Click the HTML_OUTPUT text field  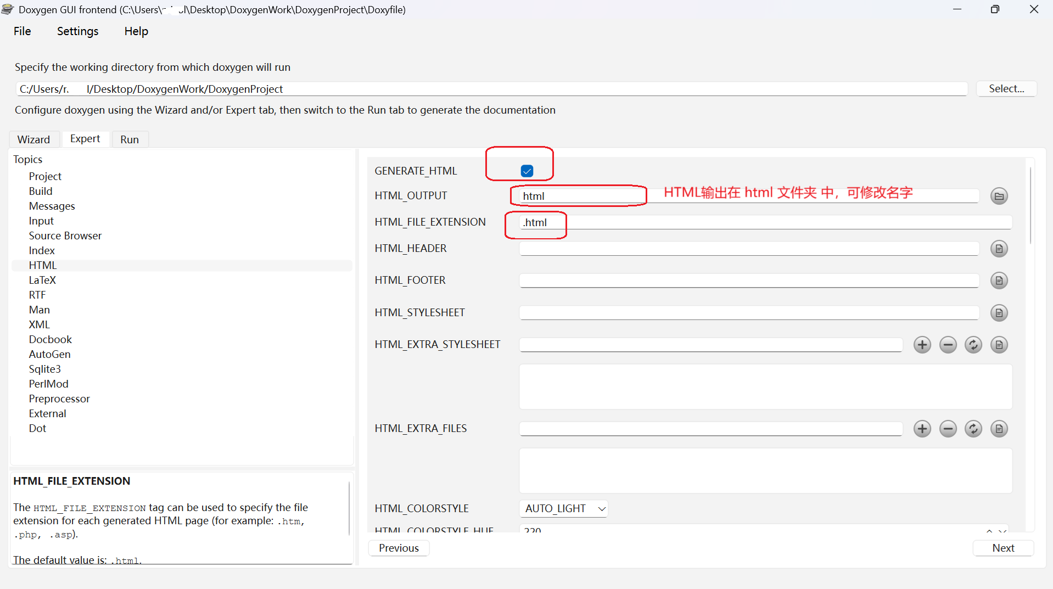[749, 196]
